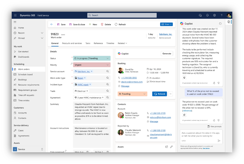Thumbs up the price not-to-exceed answer
Screen dimensions: 244x164
coord(214,120)
